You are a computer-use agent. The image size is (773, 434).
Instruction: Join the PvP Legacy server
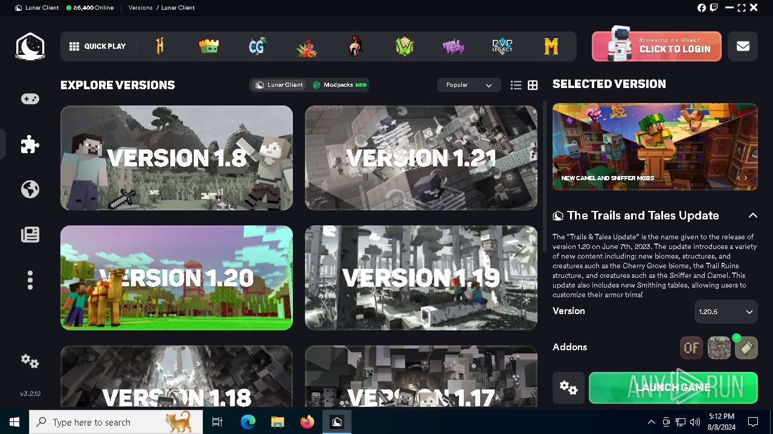[x=502, y=46]
